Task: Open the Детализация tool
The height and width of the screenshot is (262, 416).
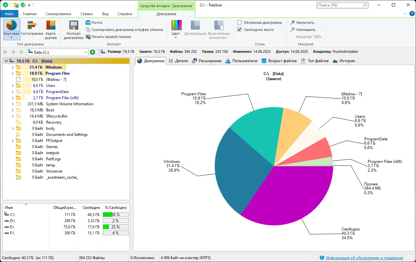Action: click(x=195, y=29)
